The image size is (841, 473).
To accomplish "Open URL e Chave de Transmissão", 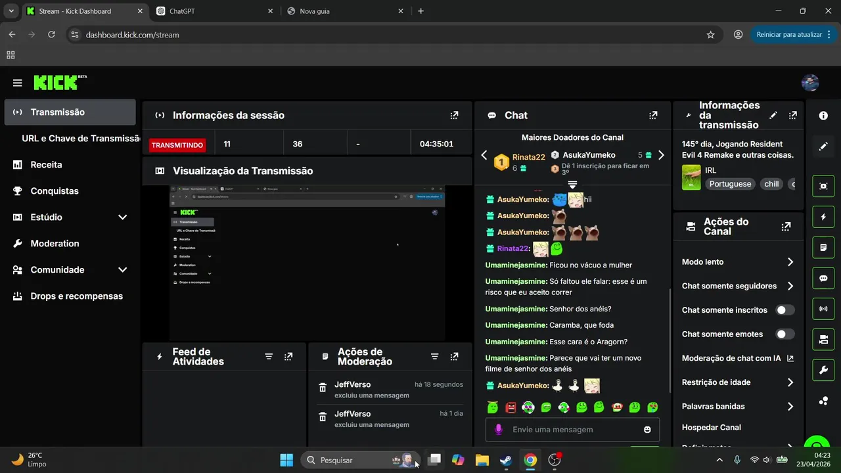I will (x=81, y=139).
